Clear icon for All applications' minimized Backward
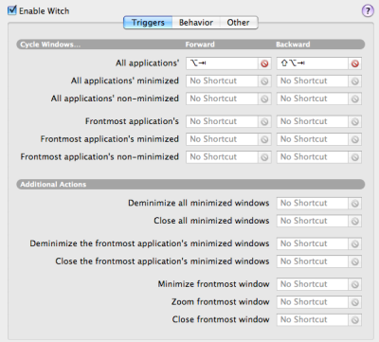 click(x=355, y=81)
